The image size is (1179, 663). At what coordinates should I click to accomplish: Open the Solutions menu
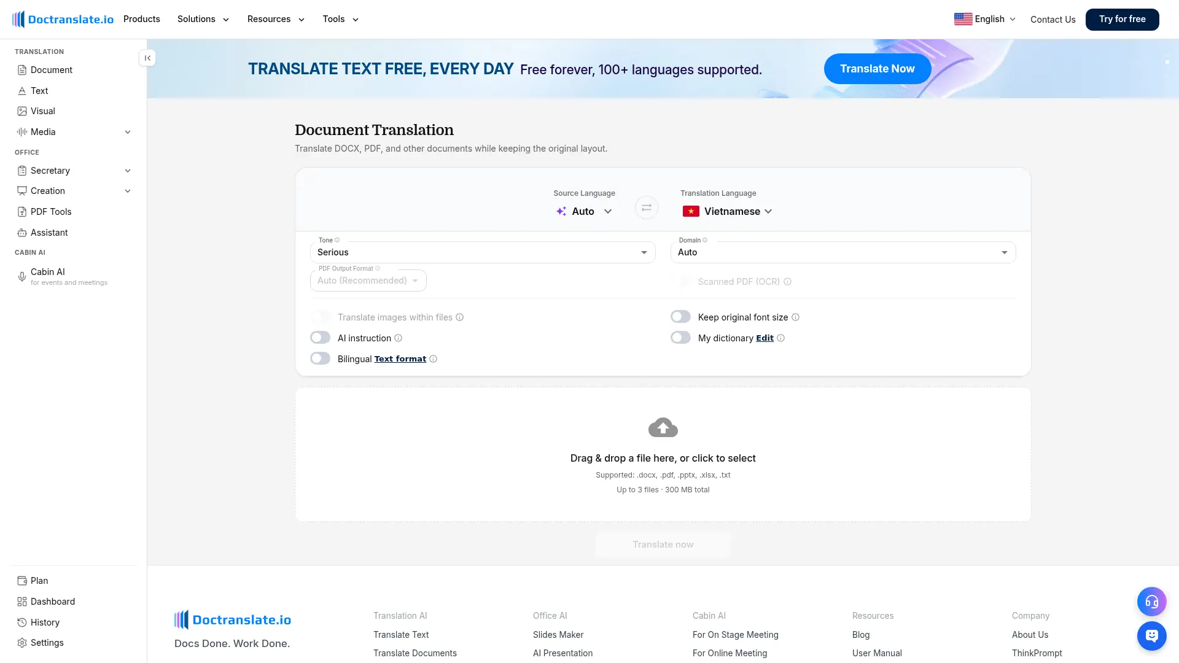(x=203, y=19)
